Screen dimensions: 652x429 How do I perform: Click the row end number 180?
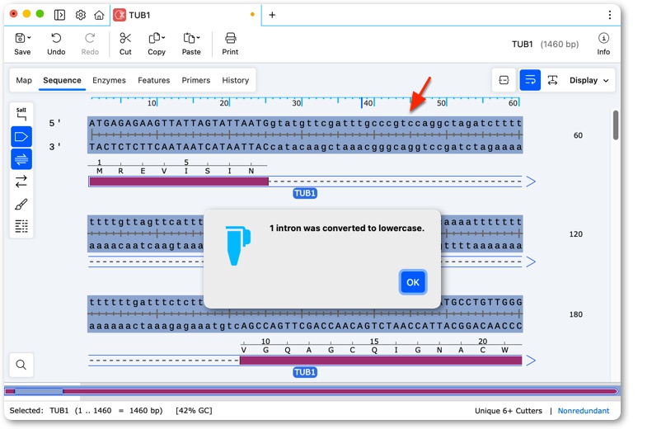575,314
